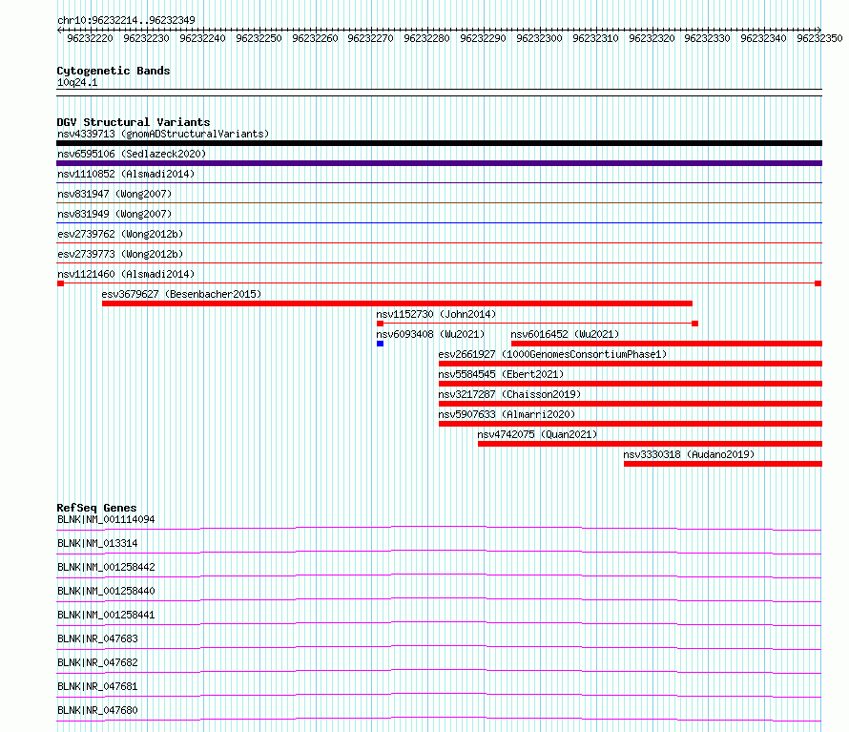Open nsv831949 (Wong2007) variant label
Image resolution: width=849 pixels, height=732 pixels.
point(114,214)
